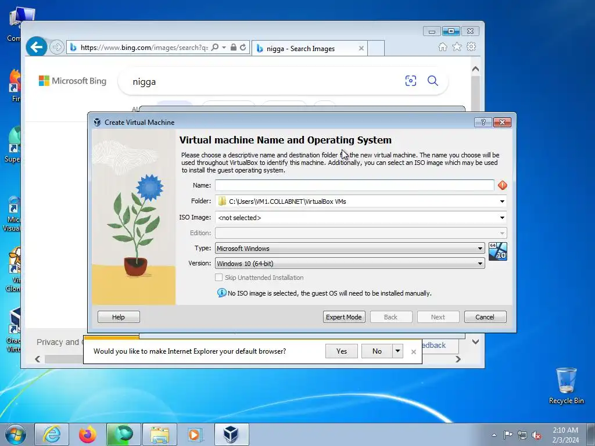Click the Help button in dialog

click(x=119, y=317)
